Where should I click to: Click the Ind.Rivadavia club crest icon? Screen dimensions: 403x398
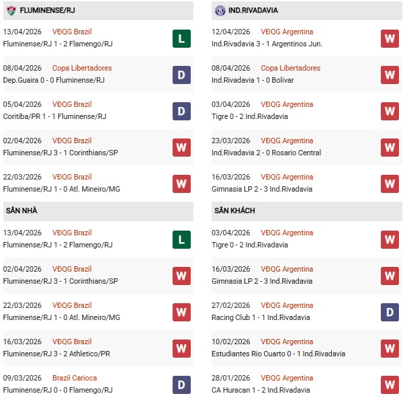click(220, 11)
